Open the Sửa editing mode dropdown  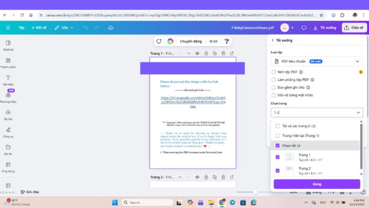(x=64, y=28)
